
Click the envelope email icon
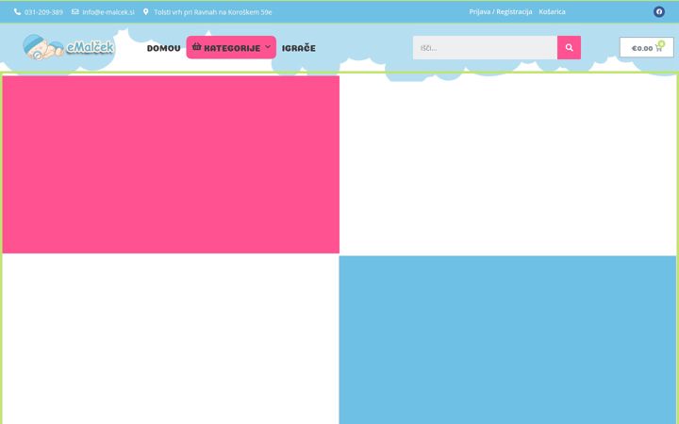[x=75, y=11]
